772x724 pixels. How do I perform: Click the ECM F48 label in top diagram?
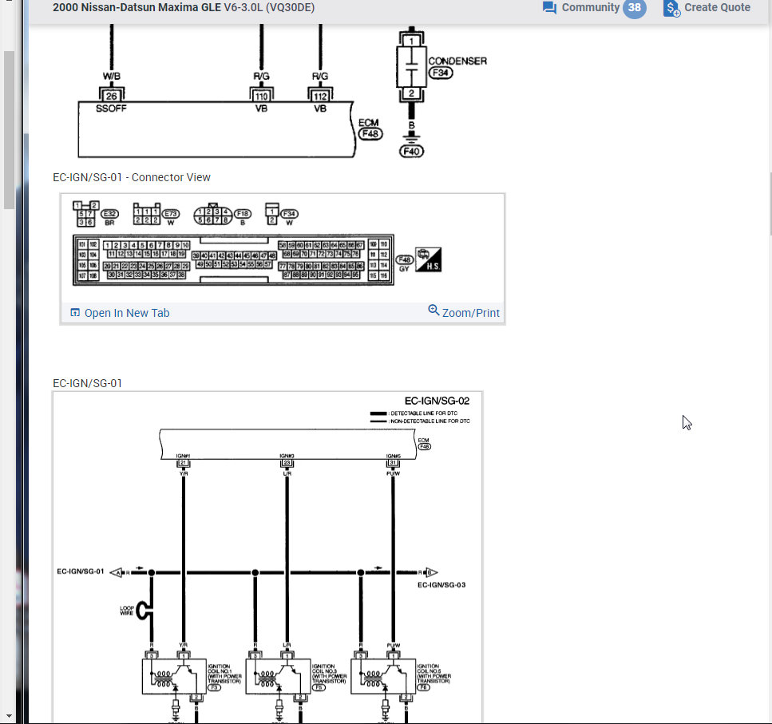[370, 129]
